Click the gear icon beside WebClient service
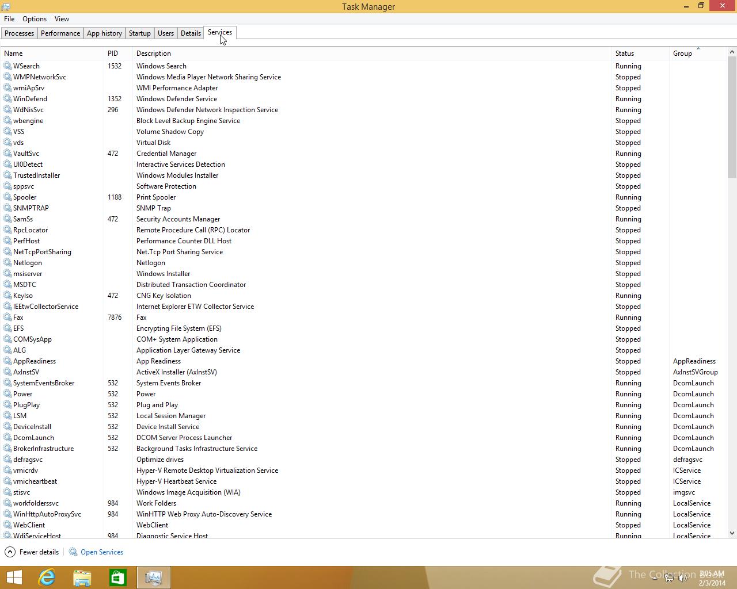This screenshot has width=737, height=589. pyautogui.click(x=7, y=525)
